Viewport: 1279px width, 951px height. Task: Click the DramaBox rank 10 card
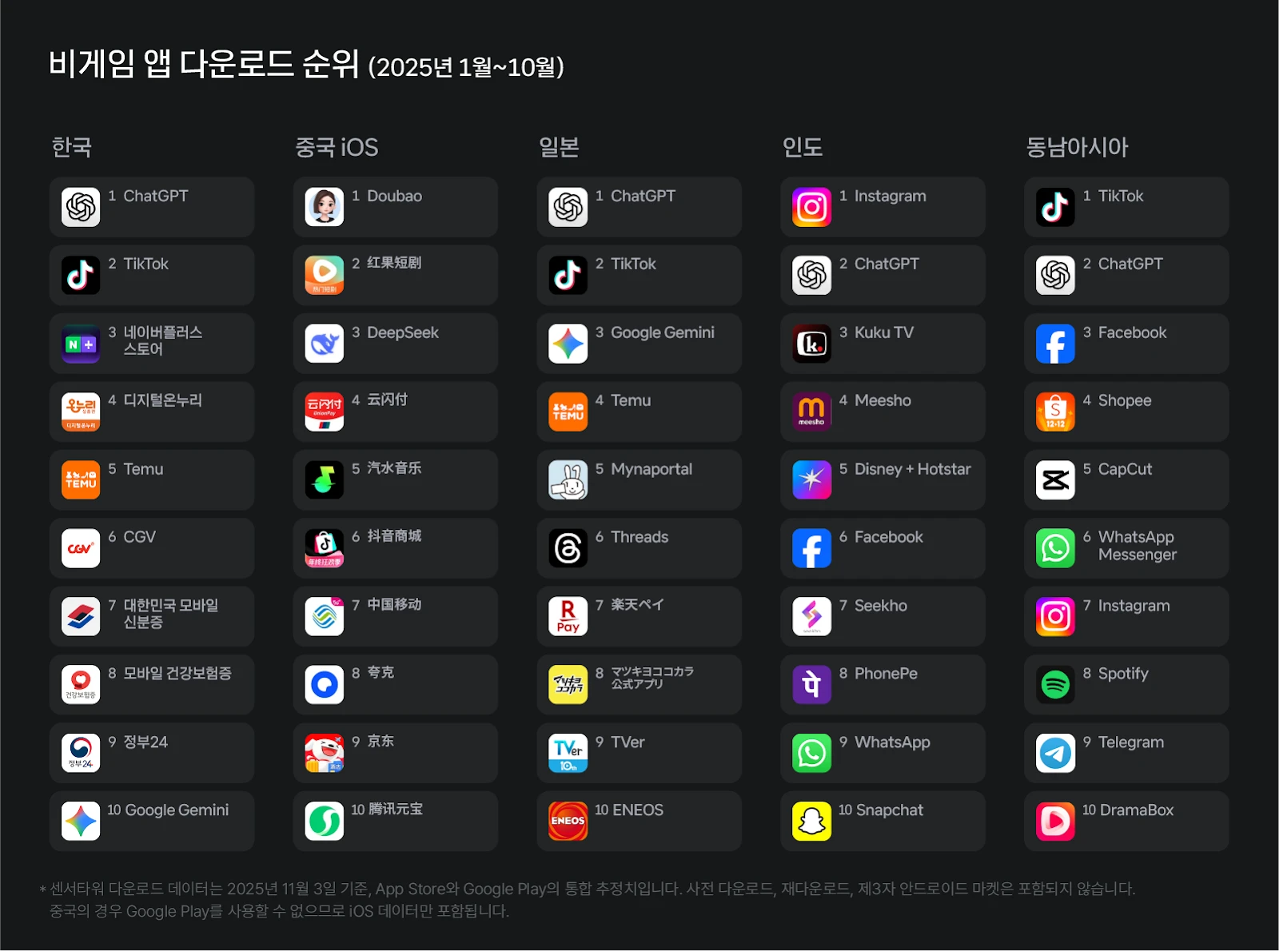point(1126,822)
